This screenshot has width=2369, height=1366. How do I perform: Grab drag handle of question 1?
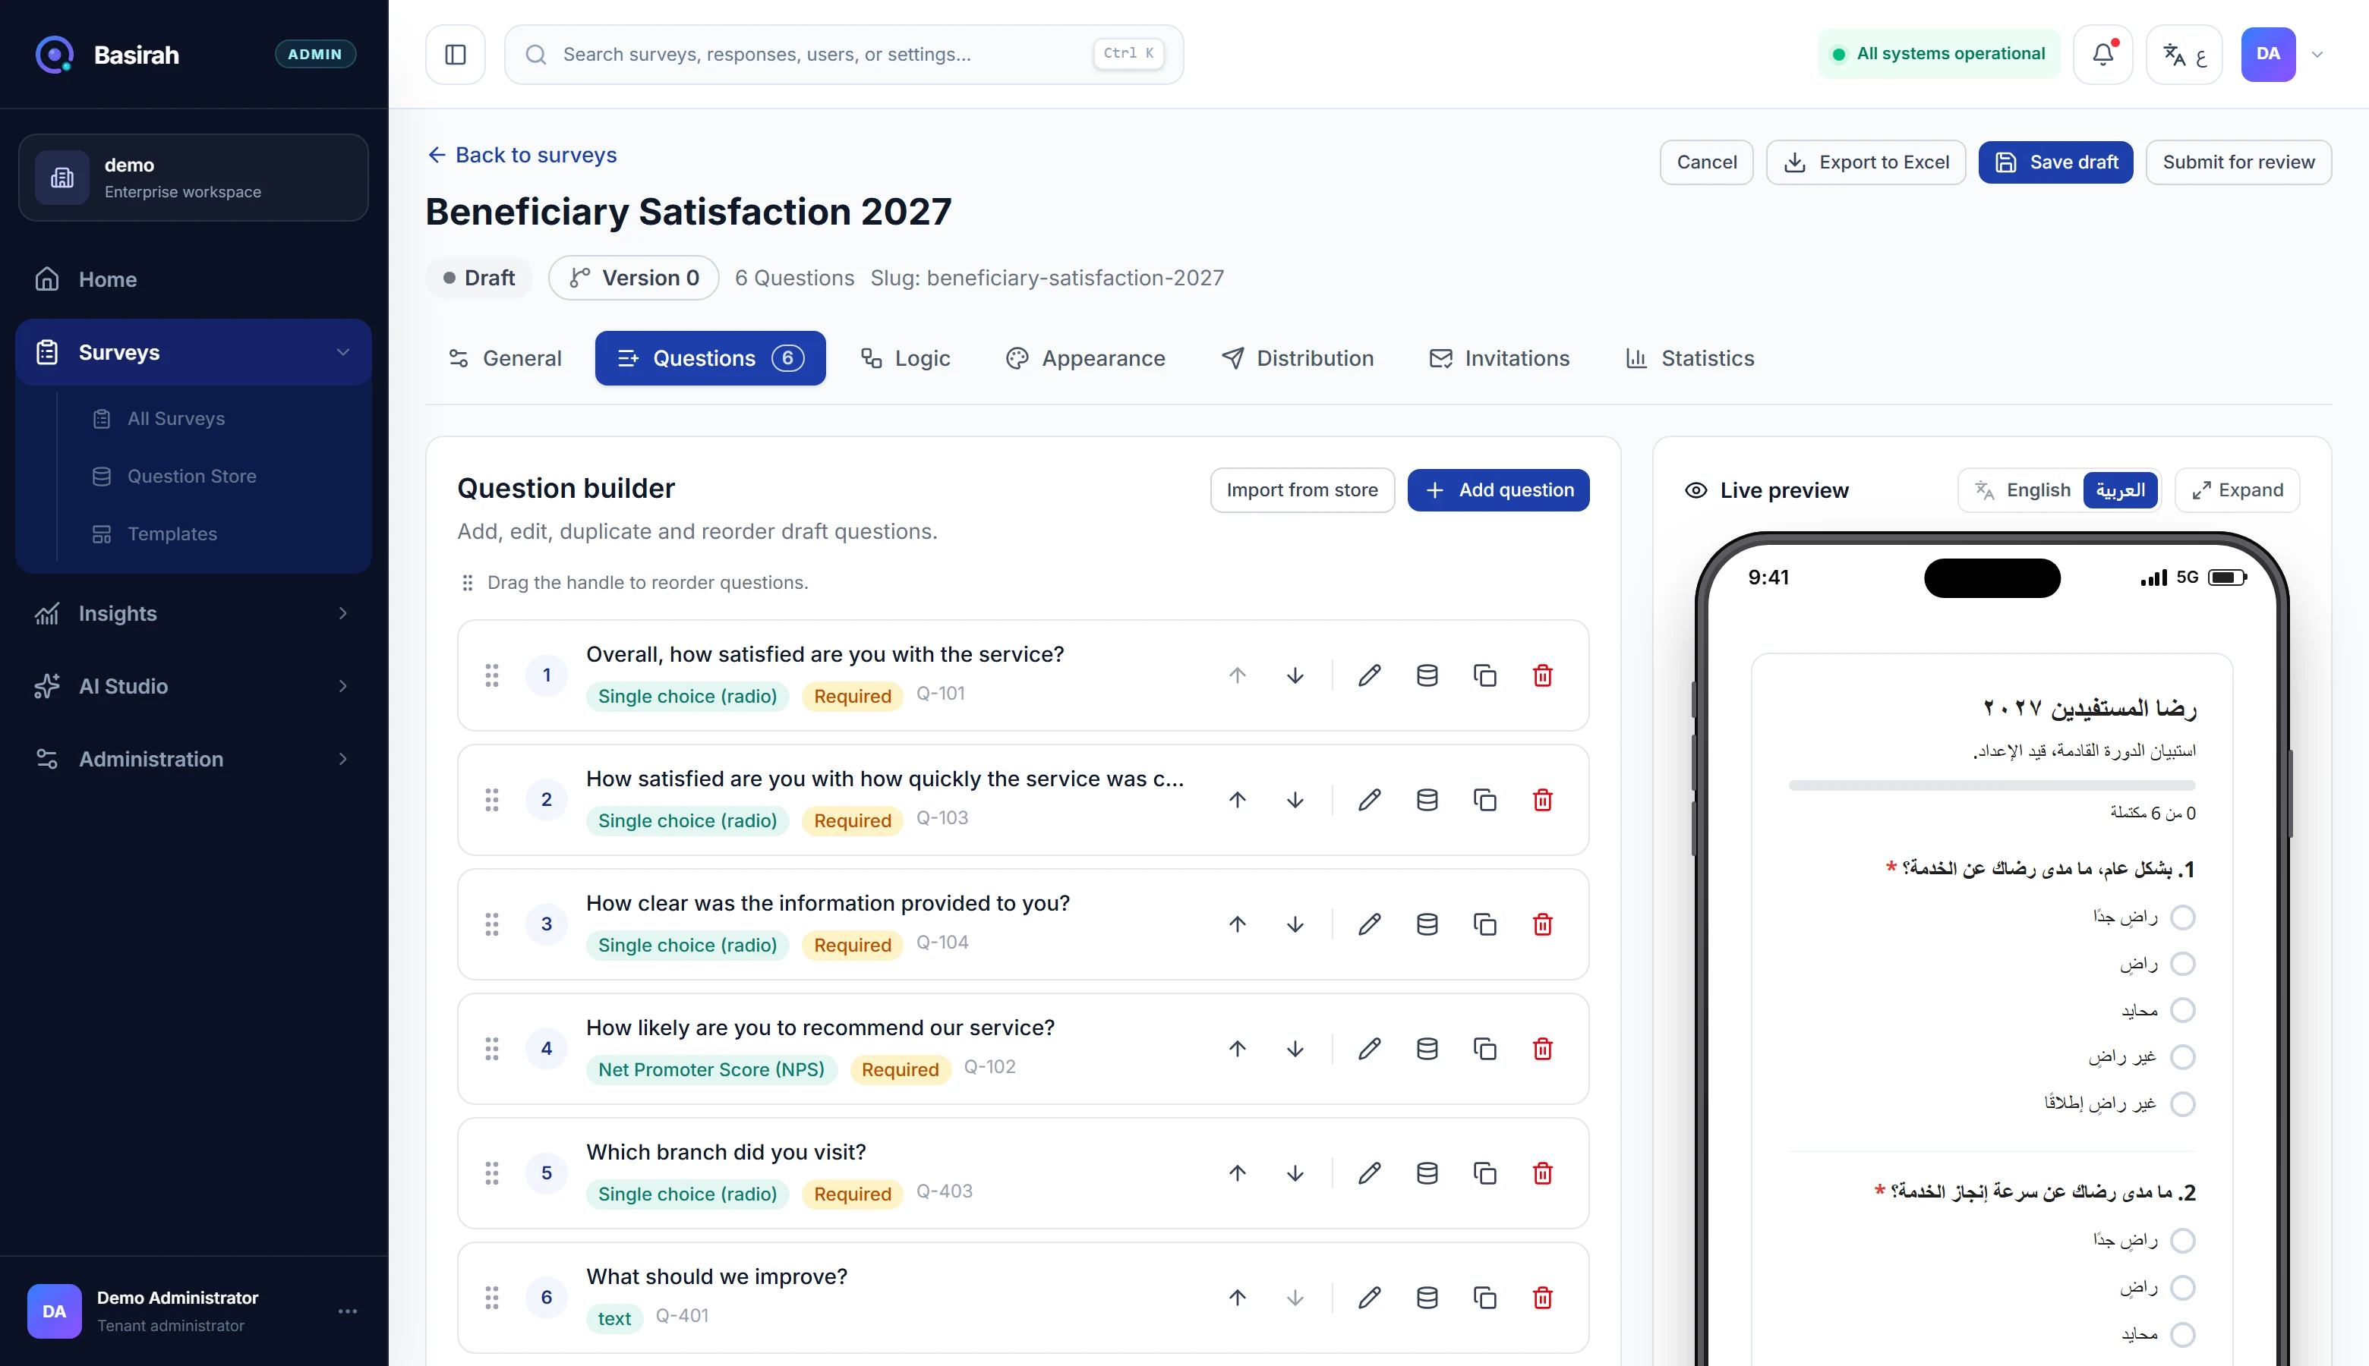tap(492, 675)
